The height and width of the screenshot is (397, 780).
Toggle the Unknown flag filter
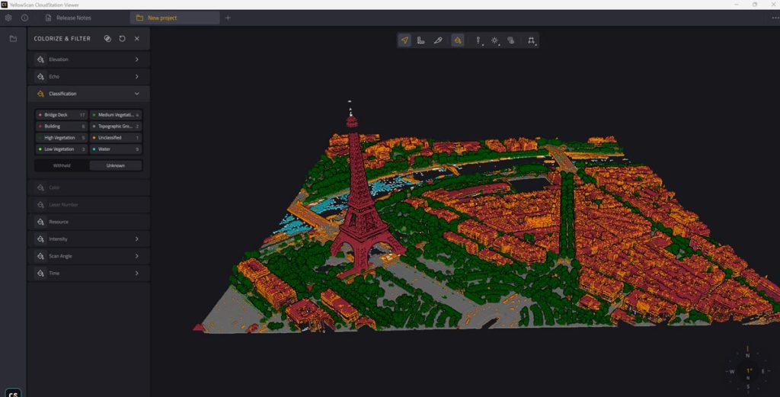coord(116,165)
